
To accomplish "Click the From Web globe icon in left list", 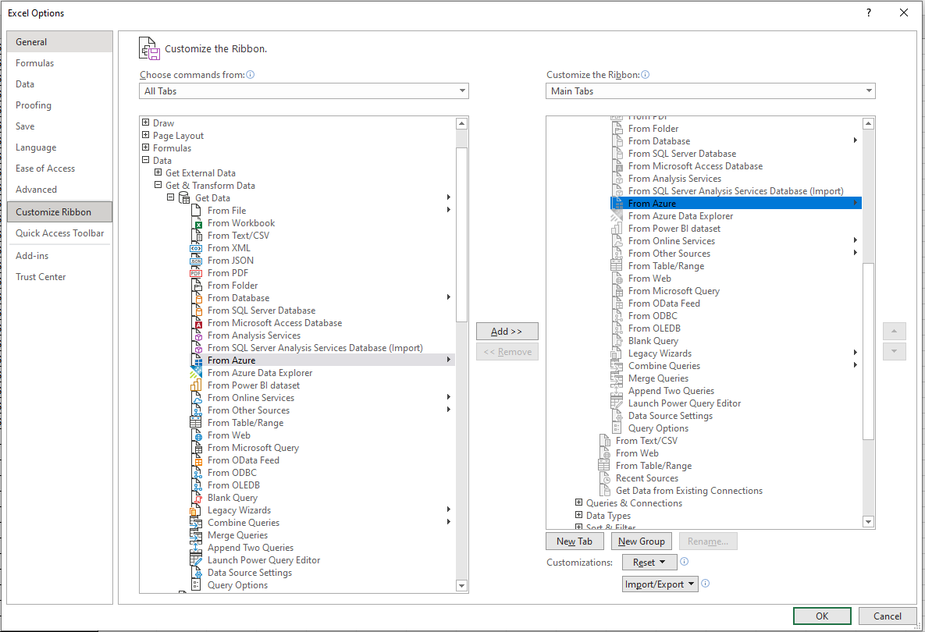I will 197,435.
